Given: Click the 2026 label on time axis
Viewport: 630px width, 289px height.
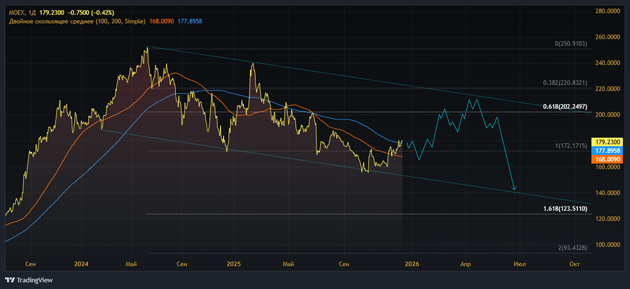Looking at the screenshot, I should coord(412,264).
